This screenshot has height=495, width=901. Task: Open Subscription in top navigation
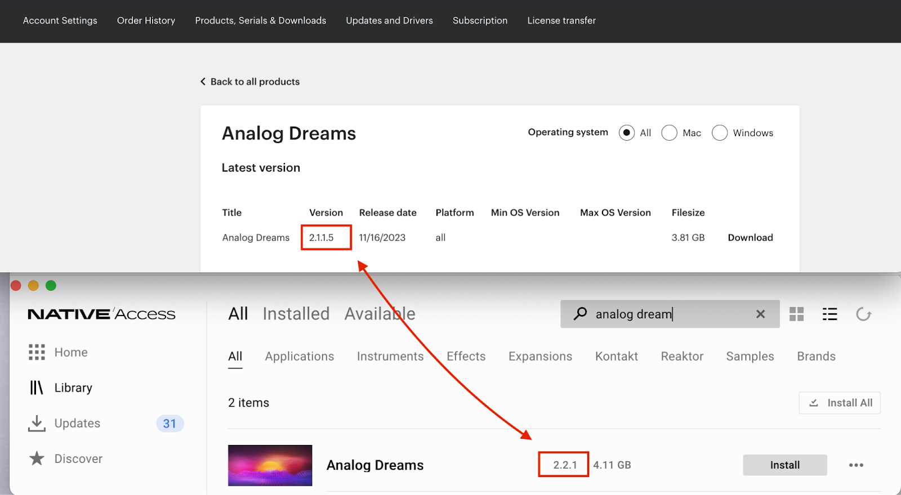(480, 20)
